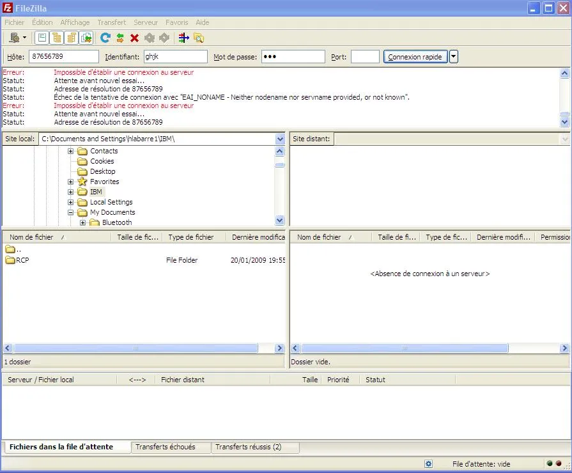Click the reconnect to server icon

(164, 38)
